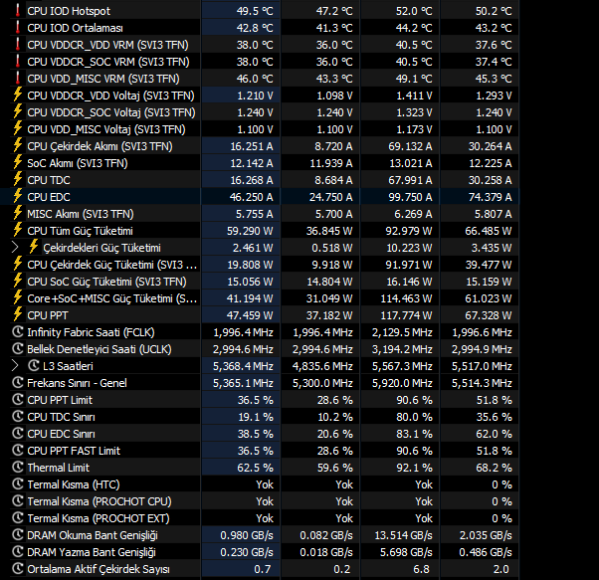Viewport: 599px width, 580px height.
Task: Select the CPU TDC row label
Action: pos(49,180)
